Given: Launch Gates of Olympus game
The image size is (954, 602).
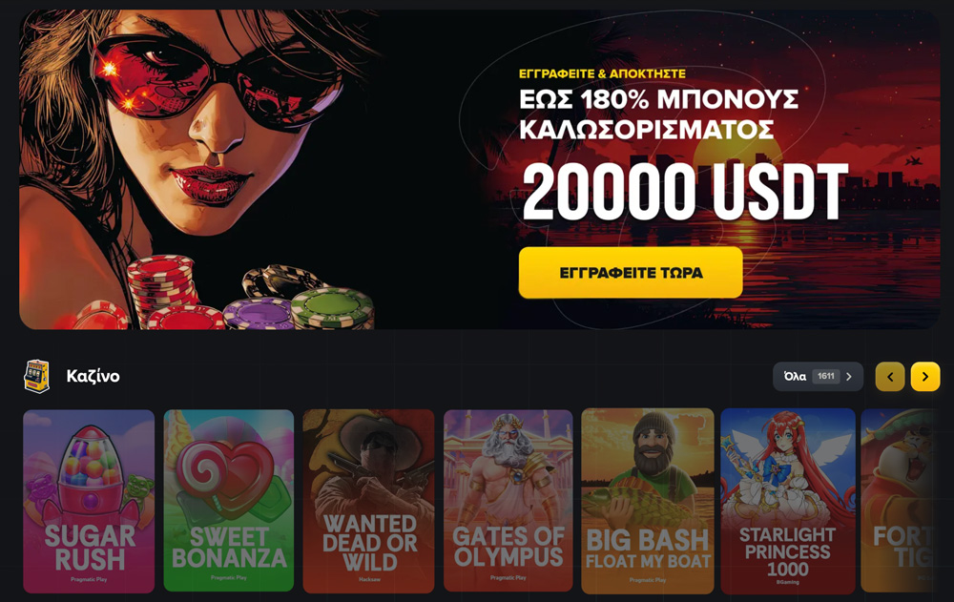Looking at the screenshot, I should [x=508, y=500].
